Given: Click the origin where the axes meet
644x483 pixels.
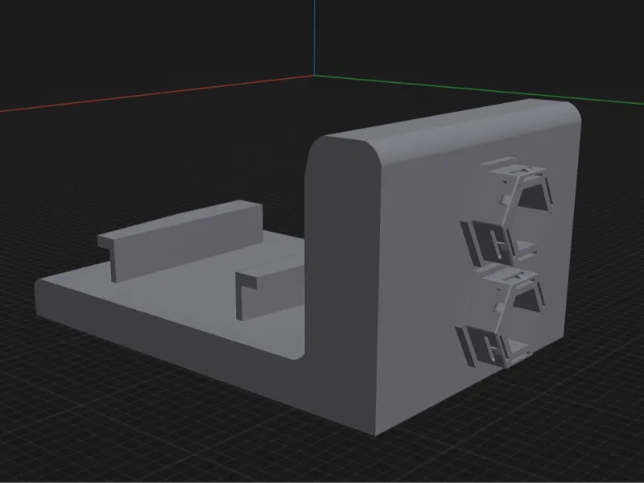Looking at the screenshot, I should click(x=314, y=75).
